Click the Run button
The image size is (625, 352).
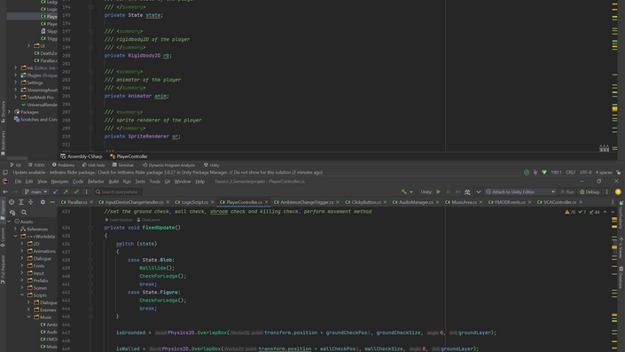click(567, 192)
